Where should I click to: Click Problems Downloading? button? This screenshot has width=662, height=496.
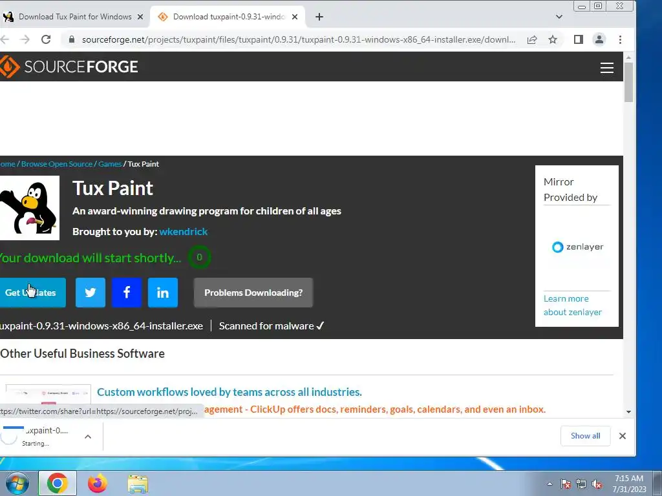pyautogui.click(x=253, y=293)
